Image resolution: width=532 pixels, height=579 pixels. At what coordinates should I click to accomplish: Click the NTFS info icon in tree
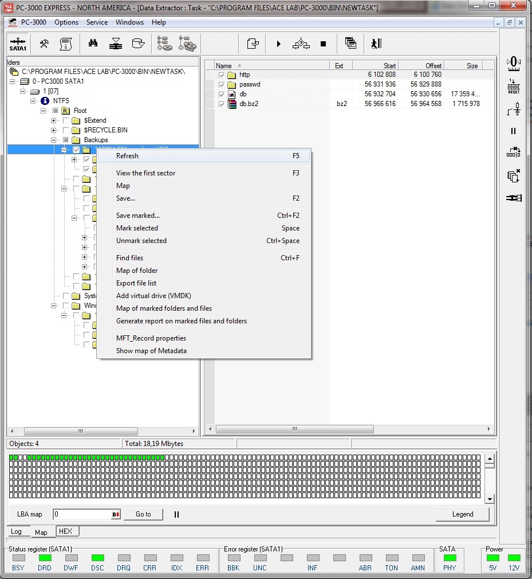pos(45,101)
